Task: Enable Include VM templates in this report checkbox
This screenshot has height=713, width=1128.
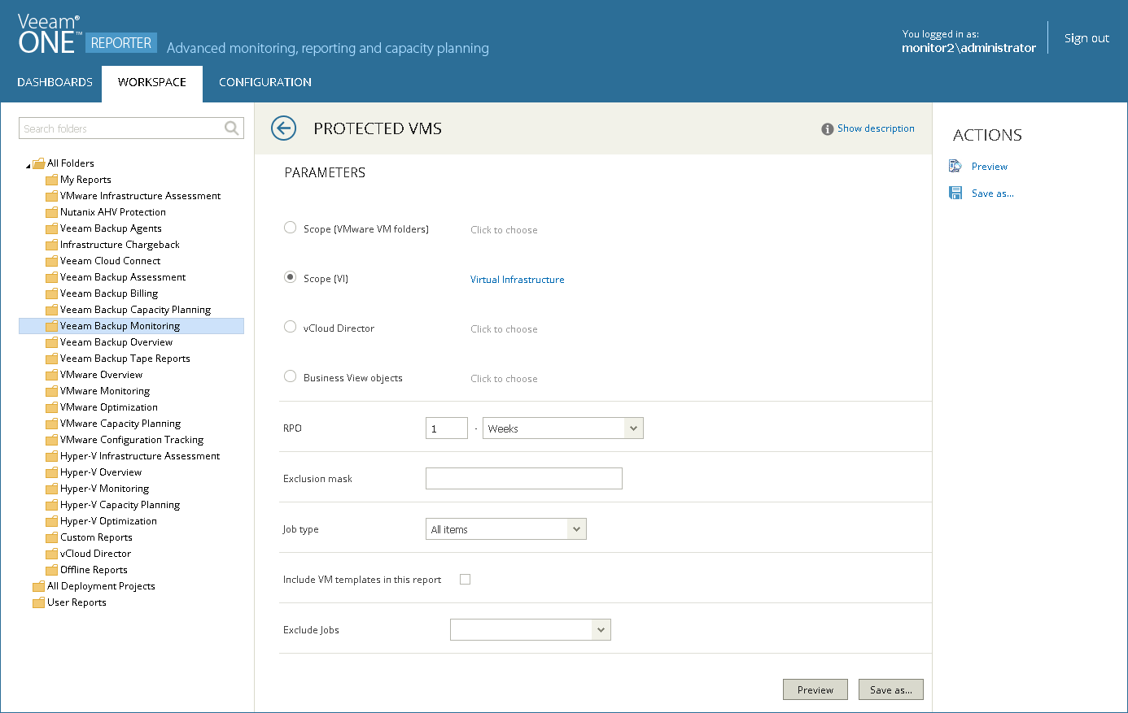Action: pos(465,580)
